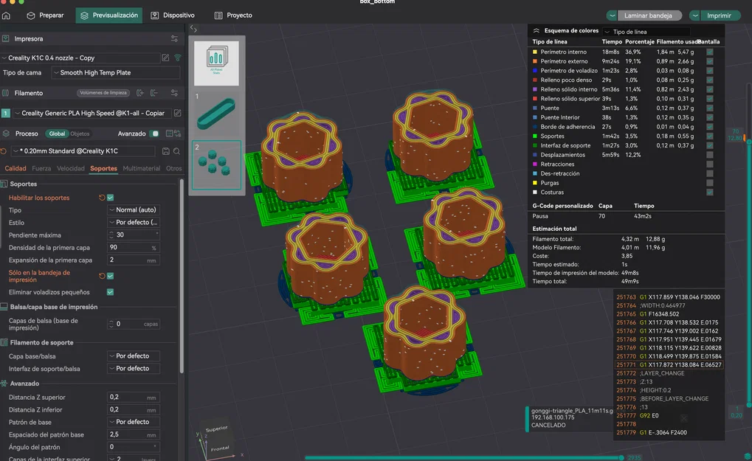This screenshot has width=752, height=461.
Task: Expand the Tipo de línea color scheme dropdown
Action: tap(646, 32)
